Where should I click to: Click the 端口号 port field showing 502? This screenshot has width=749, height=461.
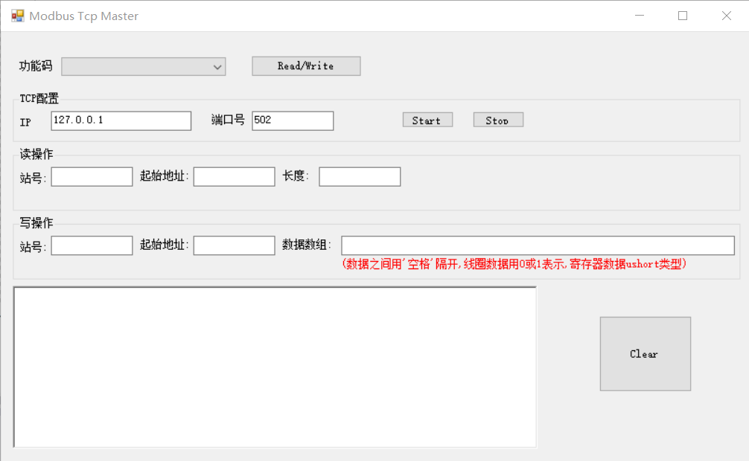[x=293, y=120]
